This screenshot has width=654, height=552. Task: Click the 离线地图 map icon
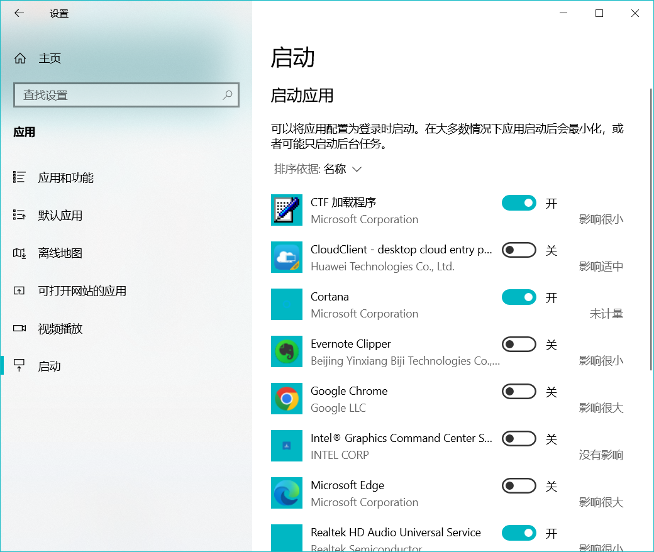[19, 253]
